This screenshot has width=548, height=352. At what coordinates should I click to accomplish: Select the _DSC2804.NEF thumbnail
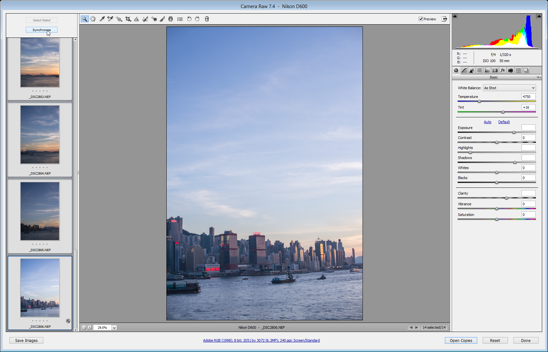(x=40, y=134)
